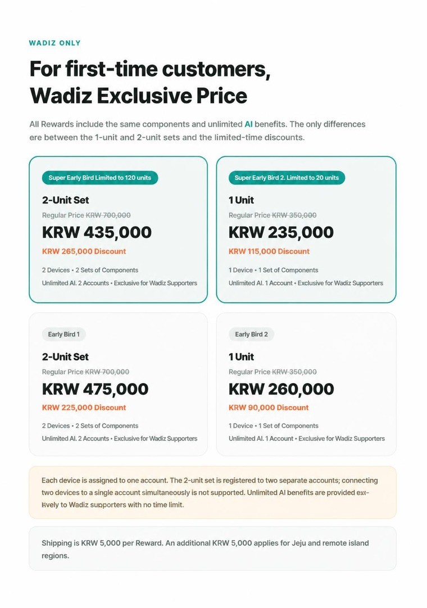Pick the KRW 475,000 2-Unit Set card
Image resolution: width=427 pixels, height=608 pixels.
click(x=118, y=384)
